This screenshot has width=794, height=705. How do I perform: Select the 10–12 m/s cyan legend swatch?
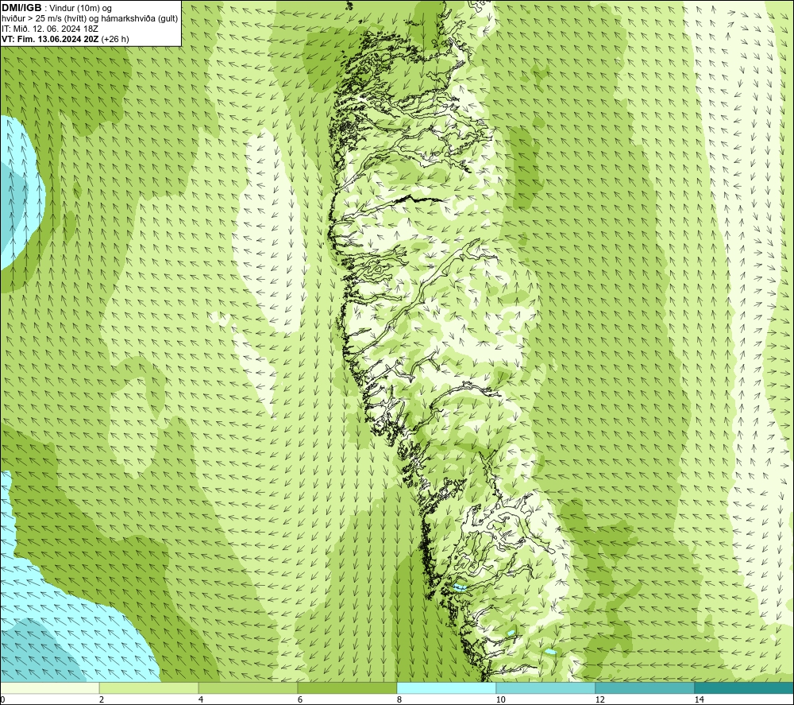pos(546,688)
